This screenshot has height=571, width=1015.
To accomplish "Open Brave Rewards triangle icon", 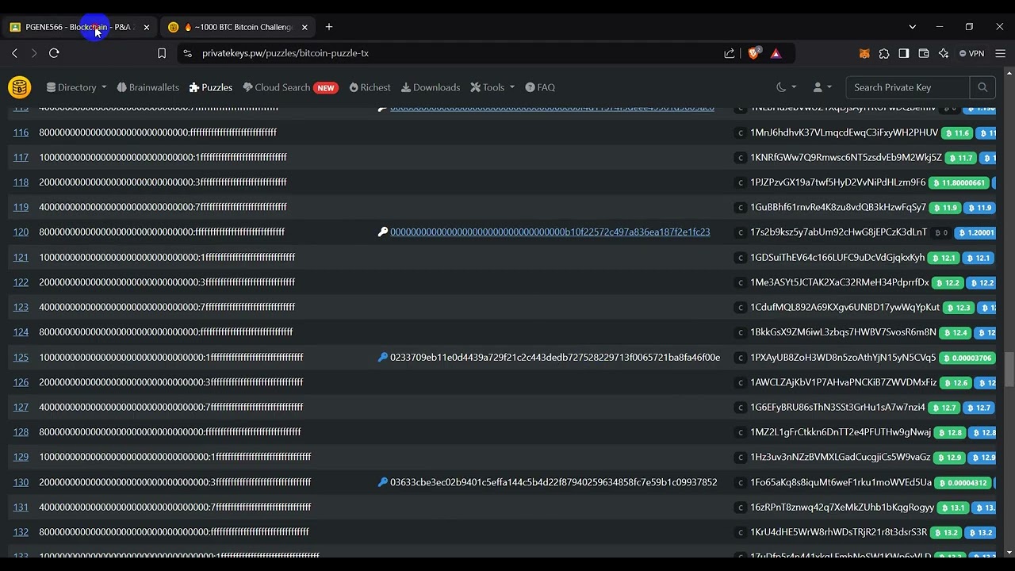I will tap(776, 53).
